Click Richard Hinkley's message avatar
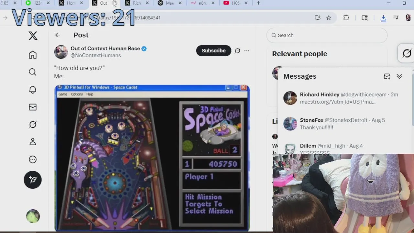The width and height of the screenshot is (414, 233). click(290, 98)
